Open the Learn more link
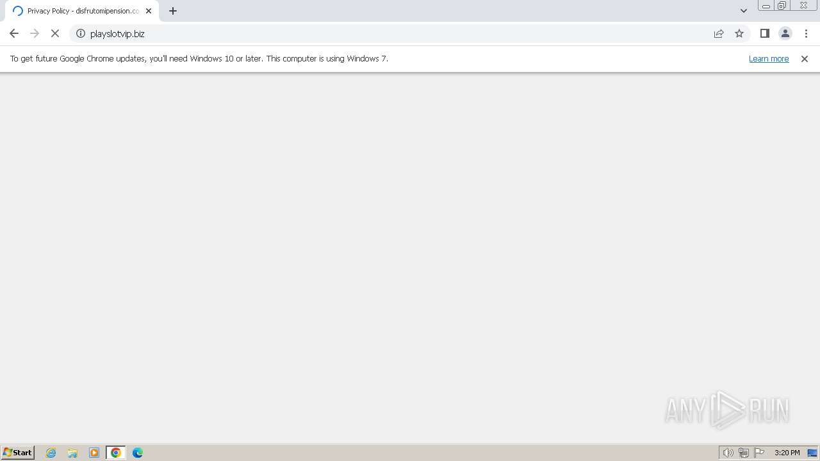Viewport: 820px width, 461px height. point(769,58)
